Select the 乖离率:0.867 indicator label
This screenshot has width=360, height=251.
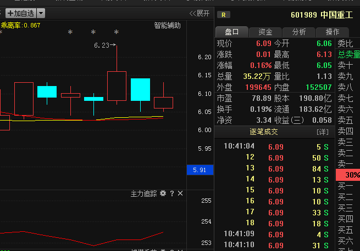[x=20, y=25]
